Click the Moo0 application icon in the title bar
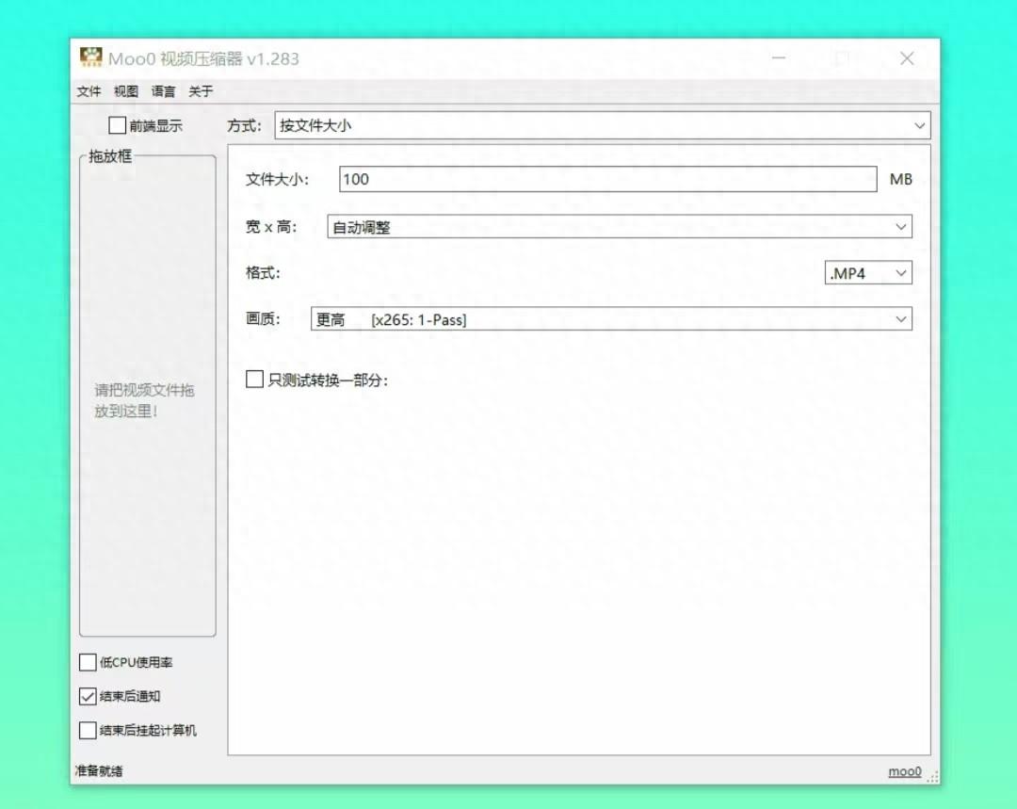This screenshot has width=1017, height=809. click(90, 57)
